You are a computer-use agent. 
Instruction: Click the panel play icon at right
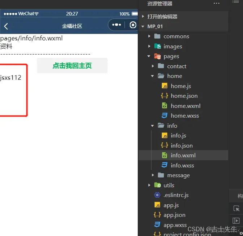click(x=236, y=220)
